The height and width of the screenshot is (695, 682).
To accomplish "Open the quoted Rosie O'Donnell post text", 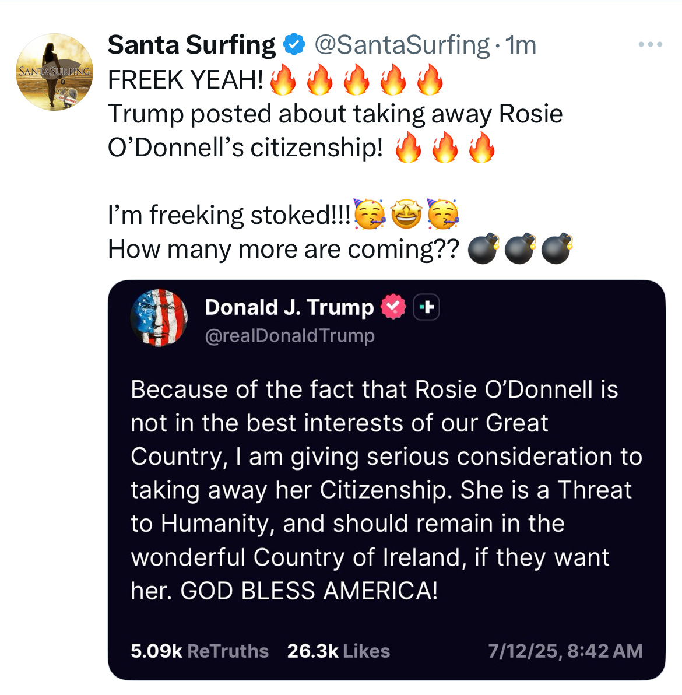I will click(386, 490).
